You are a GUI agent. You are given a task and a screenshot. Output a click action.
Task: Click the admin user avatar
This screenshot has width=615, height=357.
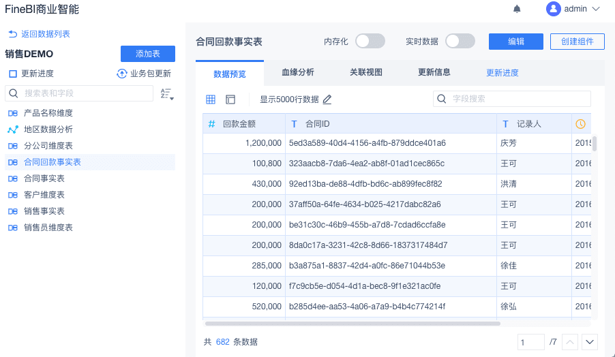point(553,9)
